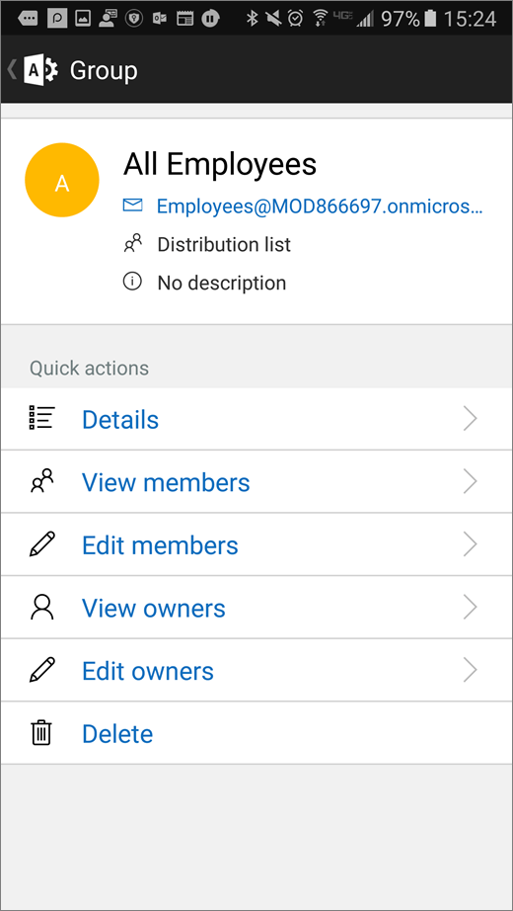Open Edit owners

tap(256, 670)
